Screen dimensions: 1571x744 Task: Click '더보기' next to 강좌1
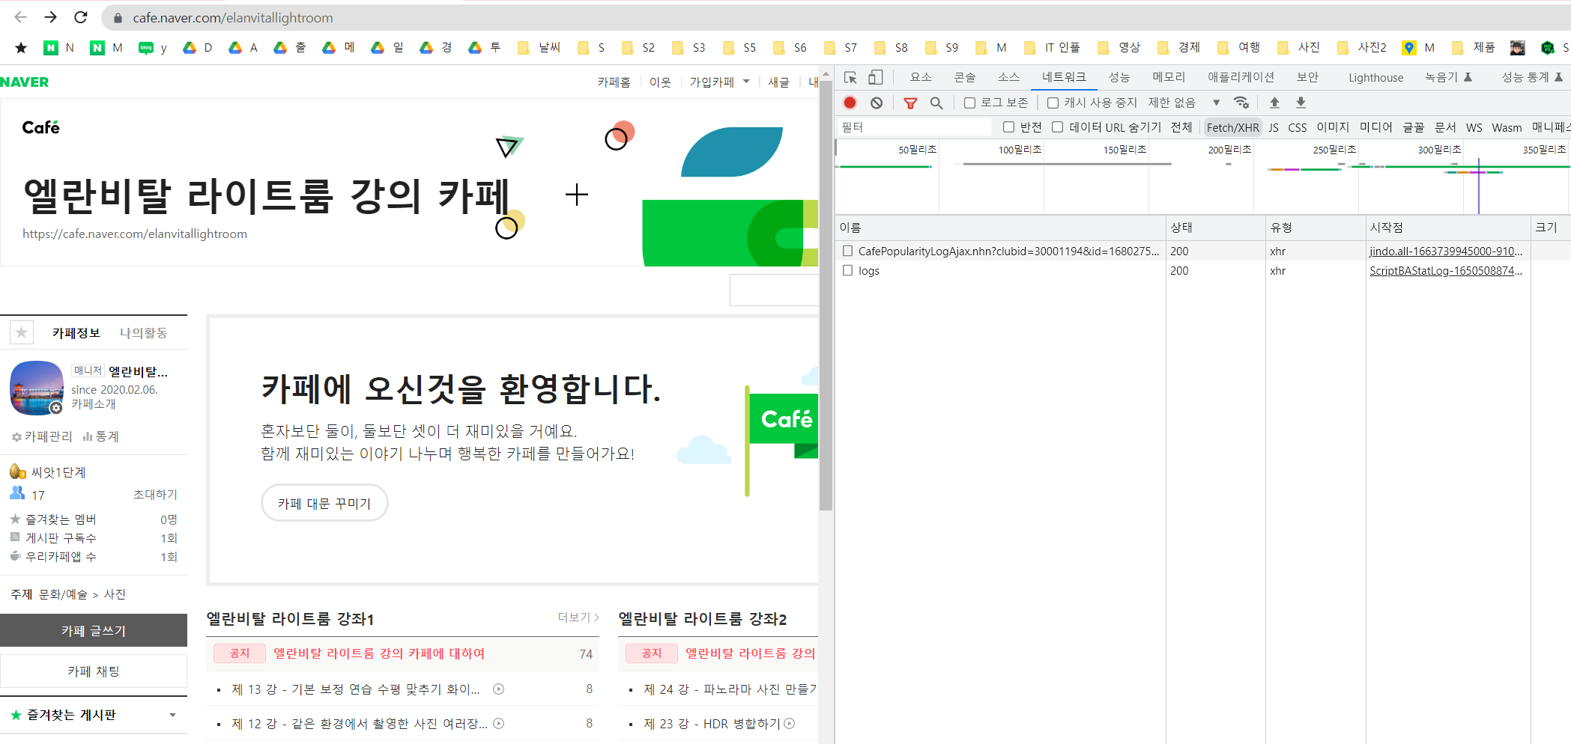click(578, 617)
